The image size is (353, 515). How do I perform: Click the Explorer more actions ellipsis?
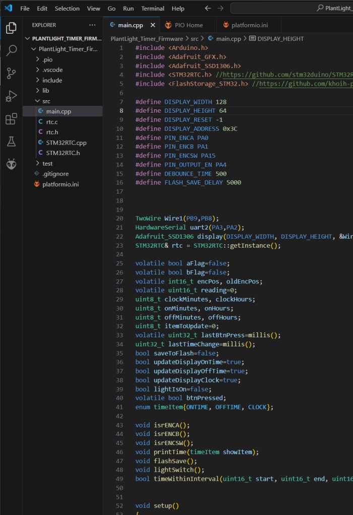point(92,25)
